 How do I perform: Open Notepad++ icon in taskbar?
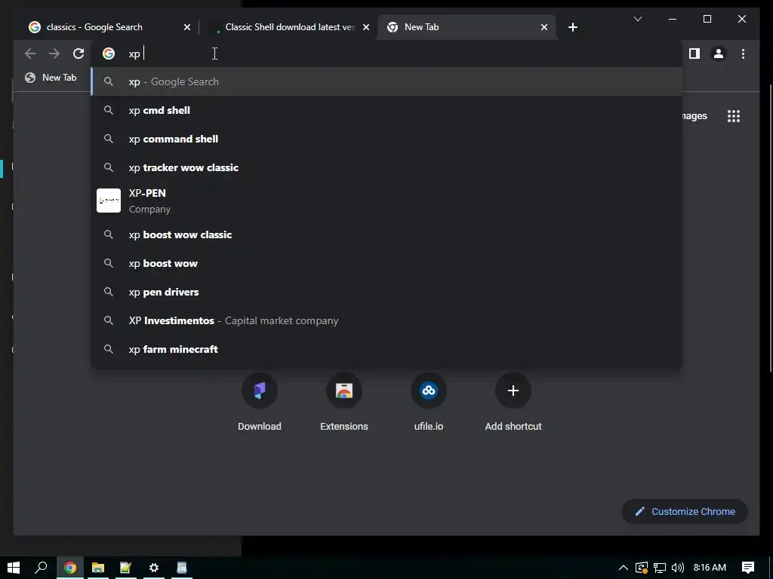(x=126, y=568)
